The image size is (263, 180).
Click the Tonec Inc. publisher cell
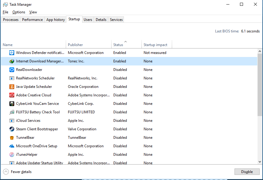tap(76, 61)
